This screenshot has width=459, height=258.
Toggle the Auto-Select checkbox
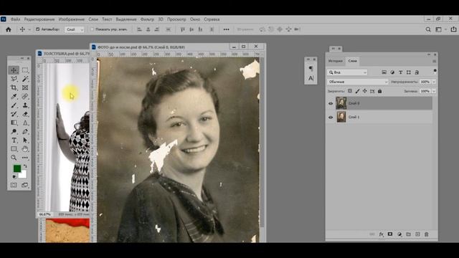click(37, 29)
